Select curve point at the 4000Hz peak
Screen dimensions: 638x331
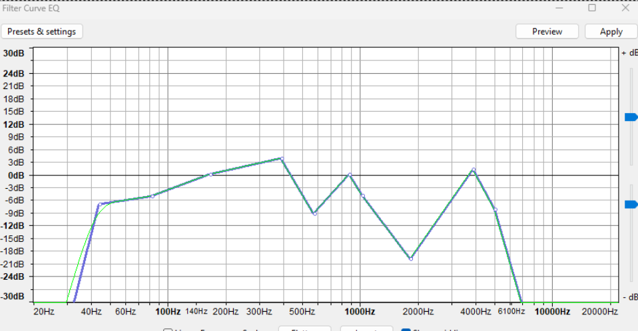(474, 169)
